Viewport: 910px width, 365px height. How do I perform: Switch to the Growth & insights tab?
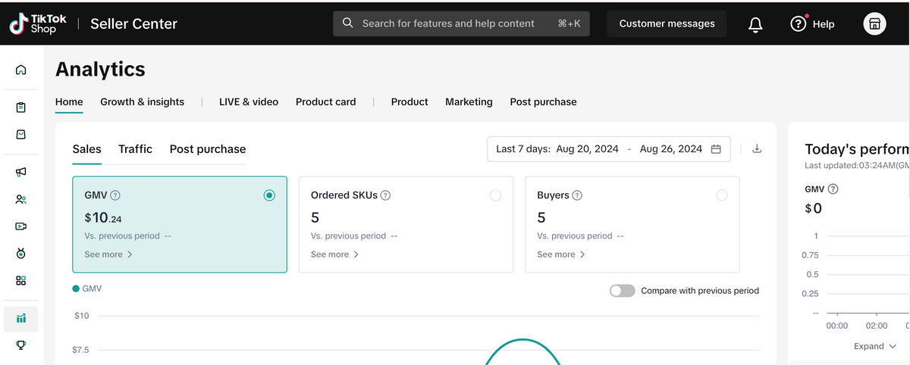tap(142, 101)
